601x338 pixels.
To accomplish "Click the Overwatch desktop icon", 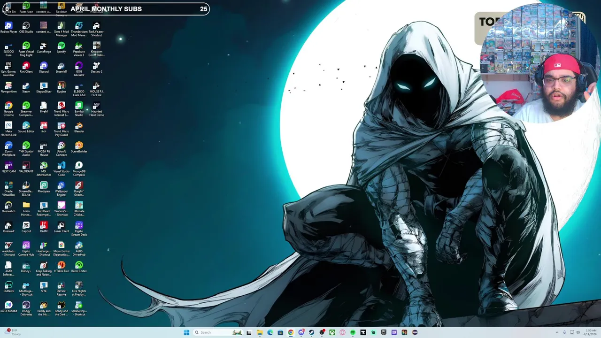I will tap(8, 207).
